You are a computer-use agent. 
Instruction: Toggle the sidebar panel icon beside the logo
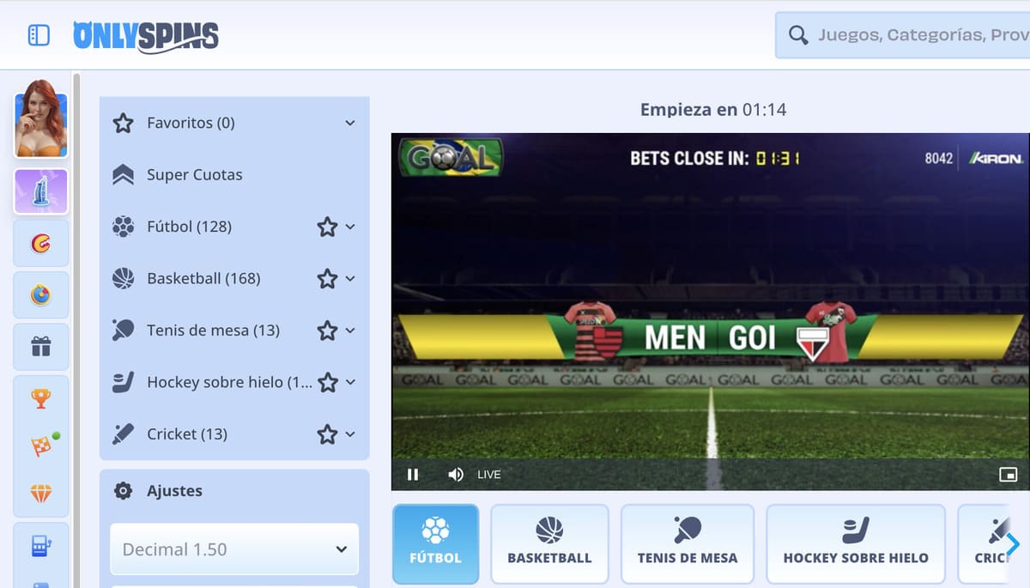pyautogui.click(x=39, y=35)
